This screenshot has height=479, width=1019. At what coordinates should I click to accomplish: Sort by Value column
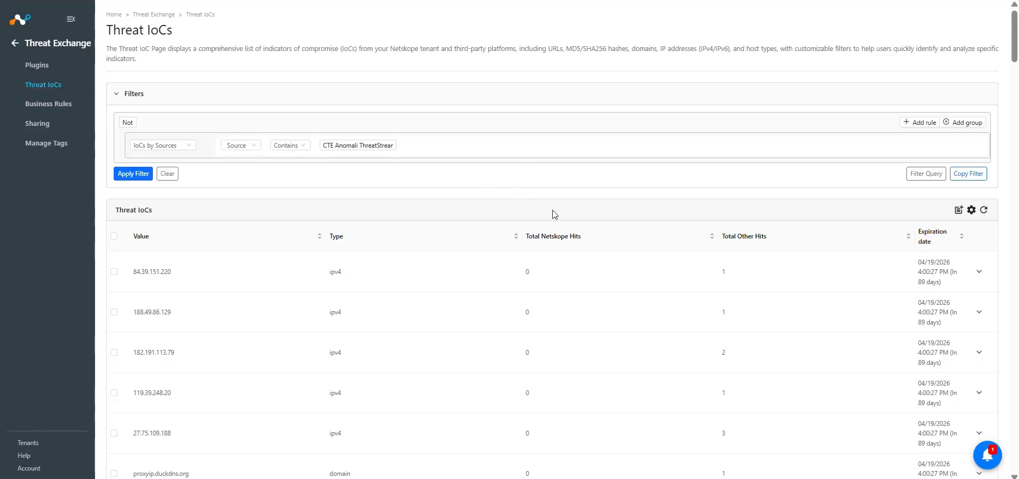coord(320,236)
